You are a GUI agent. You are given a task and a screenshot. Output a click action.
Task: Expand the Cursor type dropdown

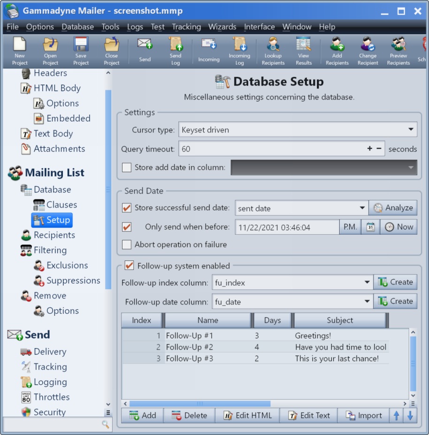pos(411,130)
